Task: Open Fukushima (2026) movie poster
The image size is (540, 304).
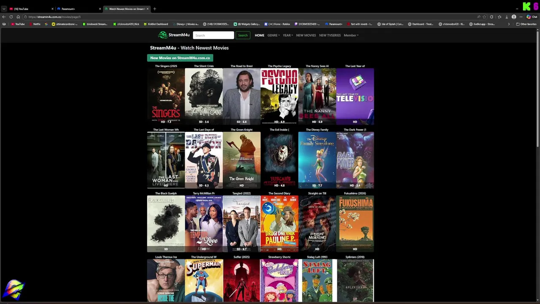Action: coord(355,224)
